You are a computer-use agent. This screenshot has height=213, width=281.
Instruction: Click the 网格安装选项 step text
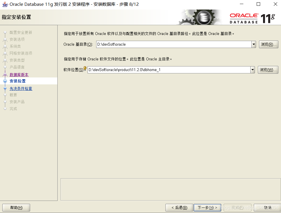21,53
